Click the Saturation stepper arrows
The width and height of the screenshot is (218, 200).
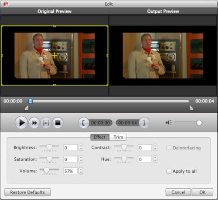(81, 159)
